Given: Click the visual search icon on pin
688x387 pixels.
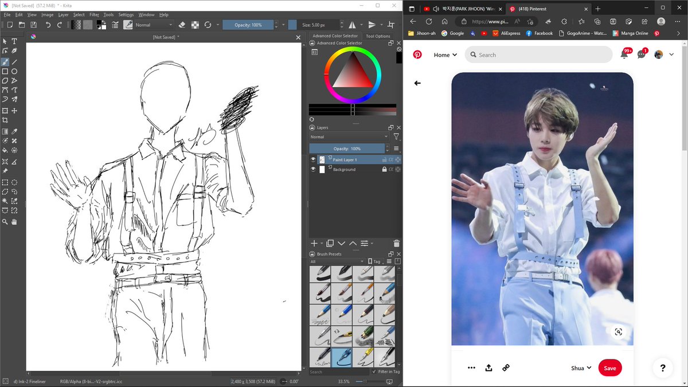Looking at the screenshot, I should click(618, 332).
